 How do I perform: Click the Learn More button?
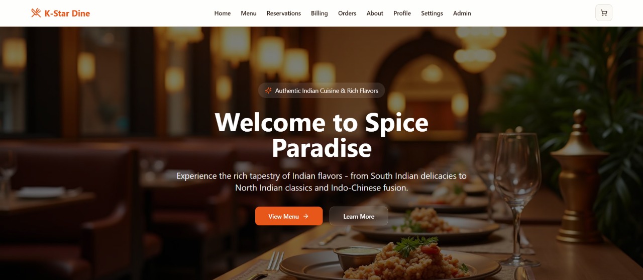pos(359,216)
